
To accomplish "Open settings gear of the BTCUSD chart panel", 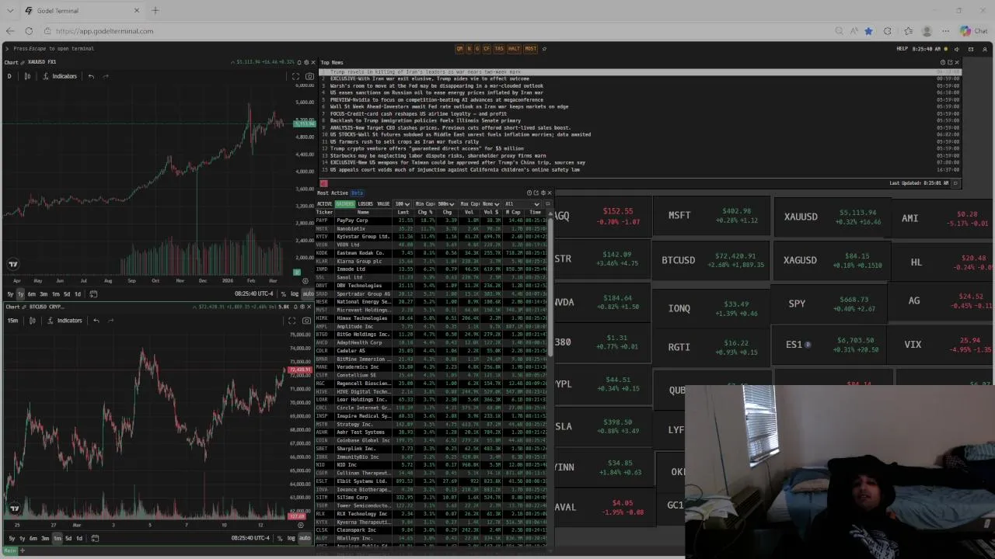I will click(302, 307).
